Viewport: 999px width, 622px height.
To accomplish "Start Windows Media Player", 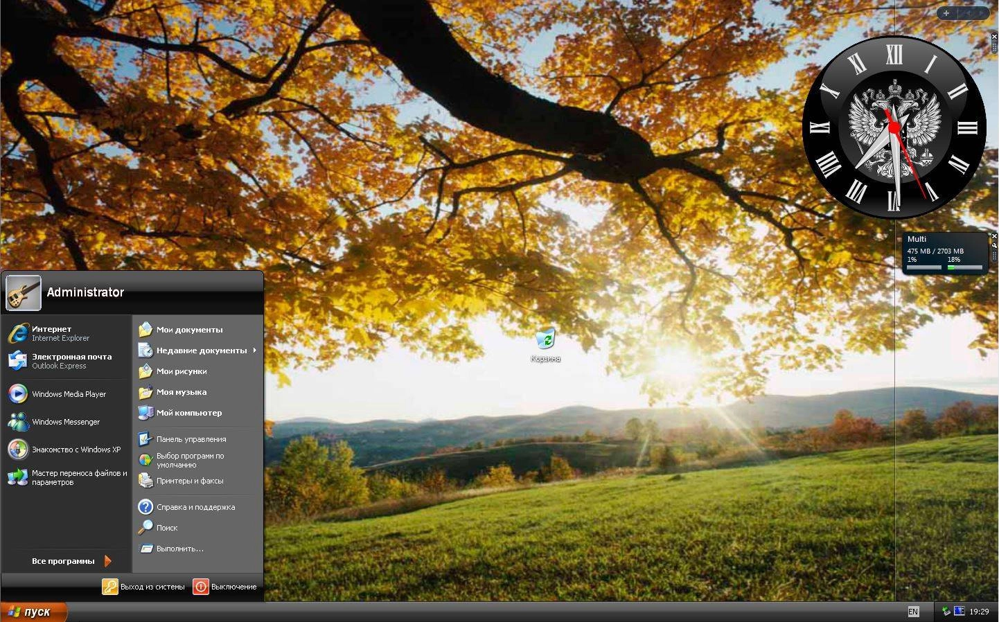I will (x=67, y=394).
